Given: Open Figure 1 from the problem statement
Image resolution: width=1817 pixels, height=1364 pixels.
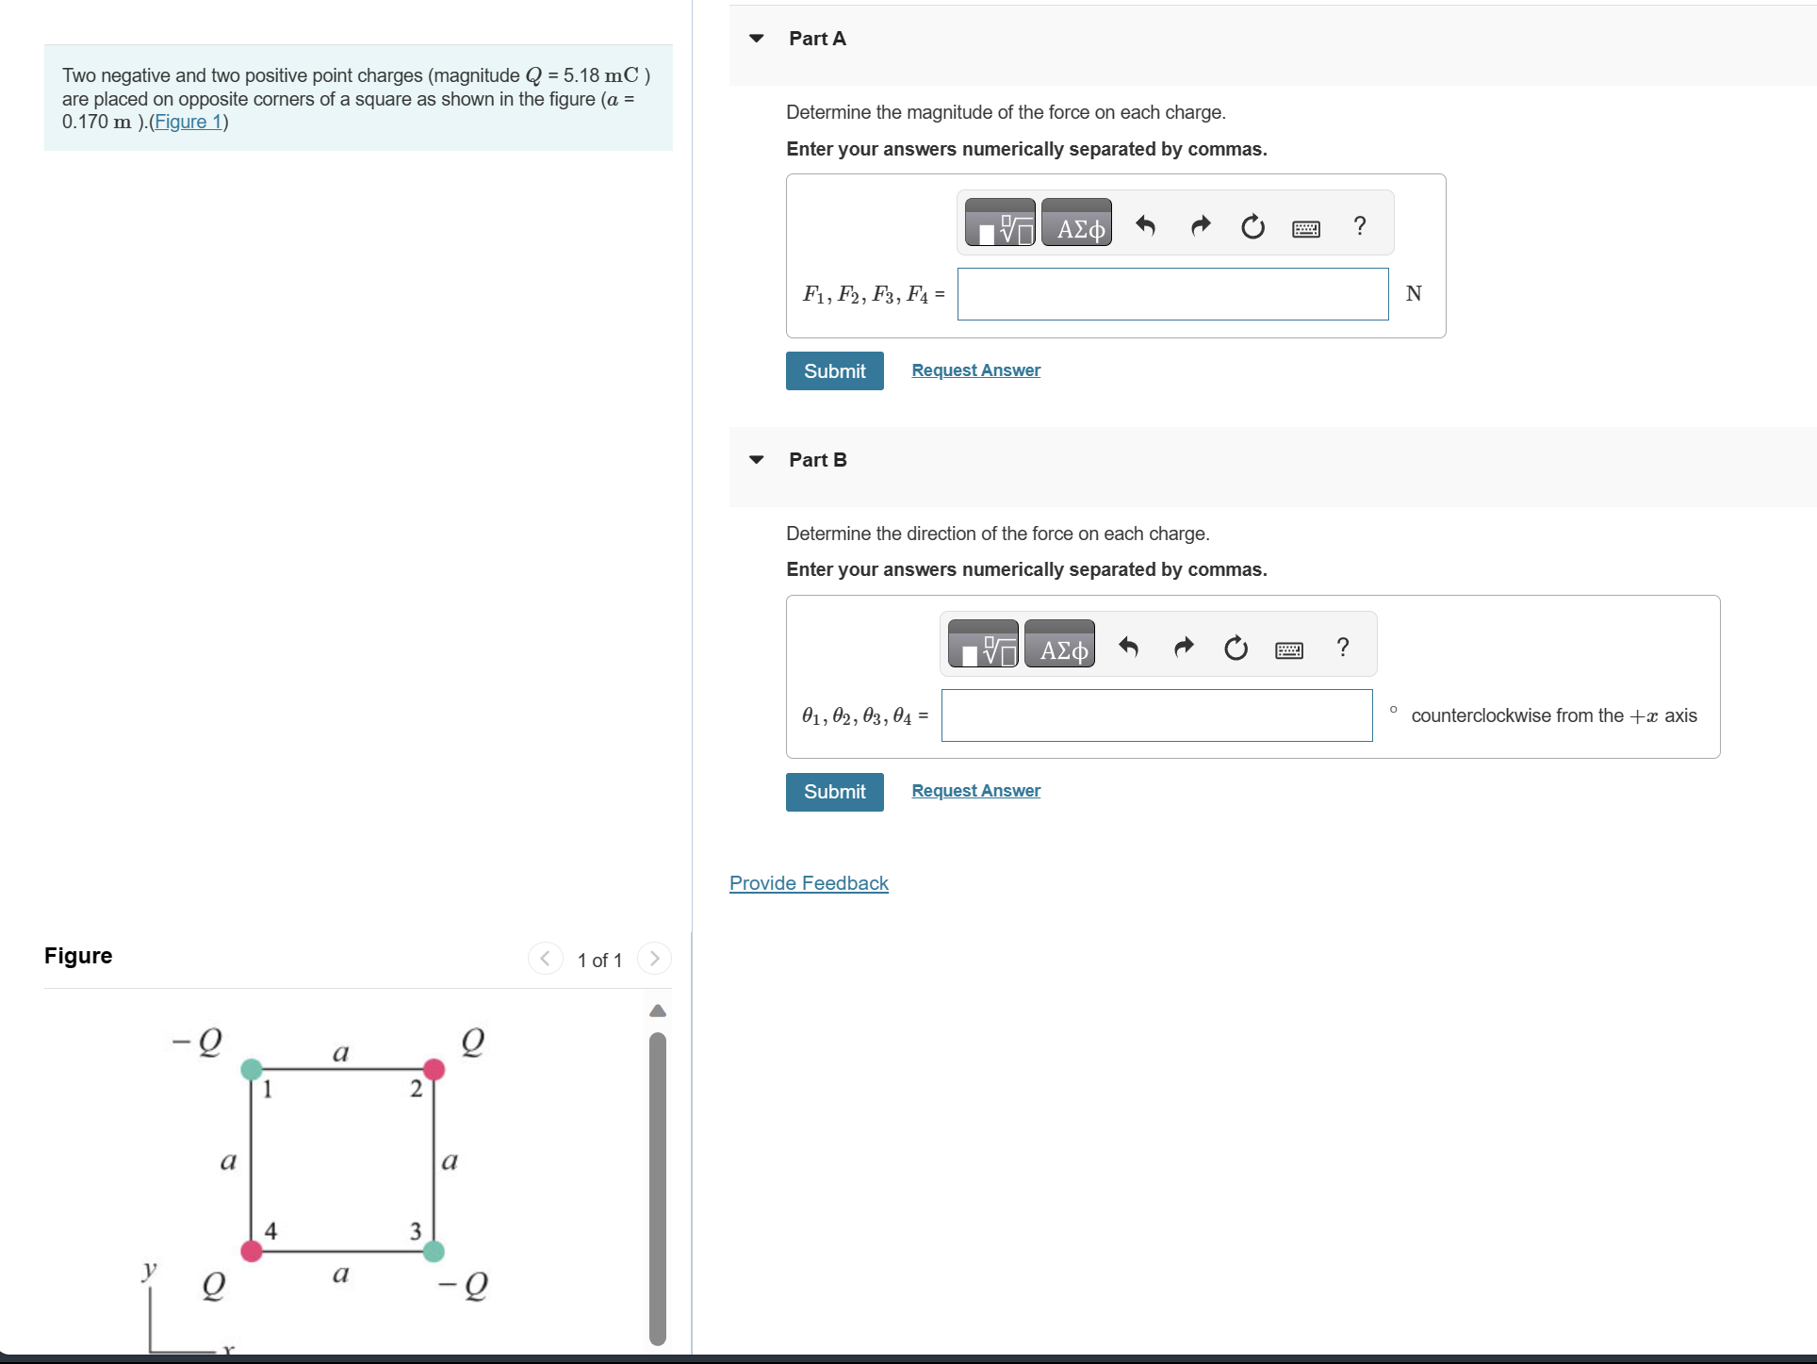Looking at the screenshot, I should click(x=188, y=122).
